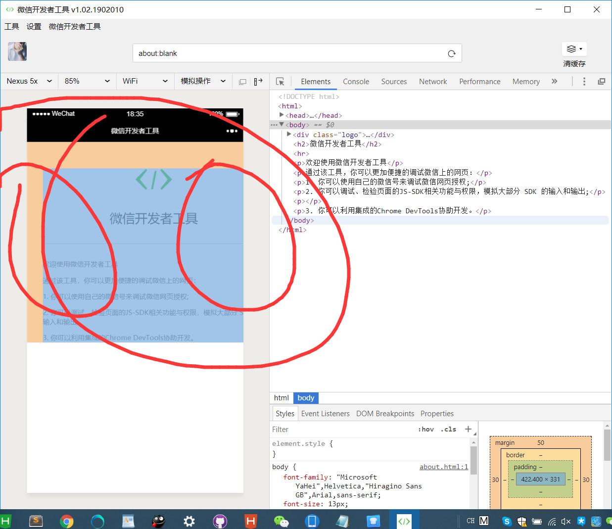Switch to the Event Listeners tab
The width and height of the screenshot is (612, 529).
pos(325,414)
